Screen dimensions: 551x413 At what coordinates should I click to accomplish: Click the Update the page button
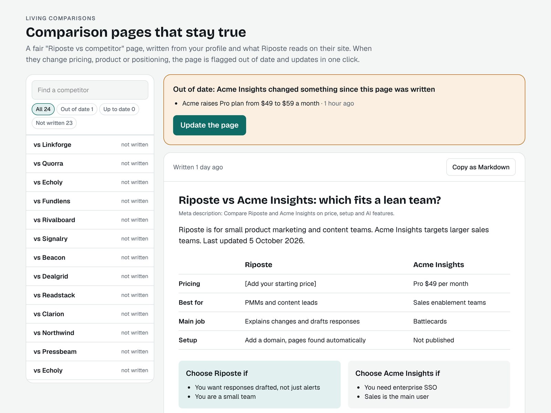tap(209, 125)
